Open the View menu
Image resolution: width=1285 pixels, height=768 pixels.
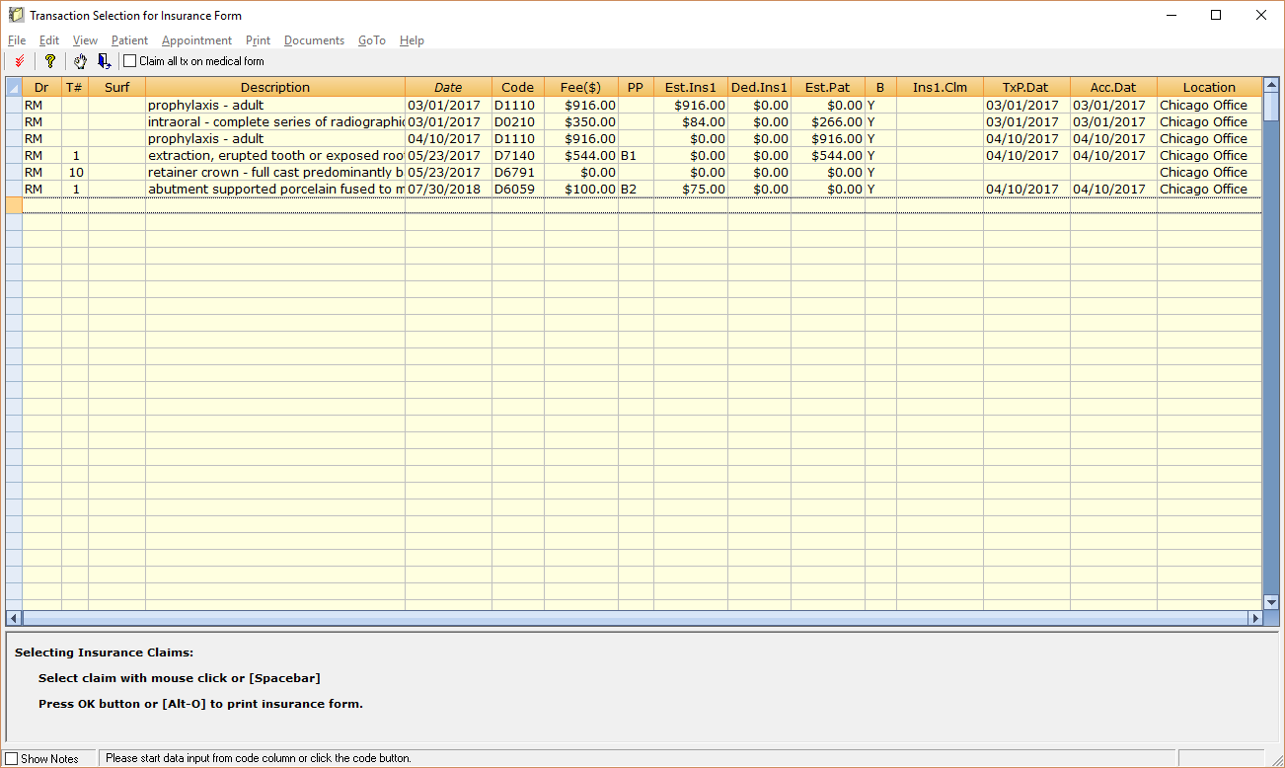point(85,40)
